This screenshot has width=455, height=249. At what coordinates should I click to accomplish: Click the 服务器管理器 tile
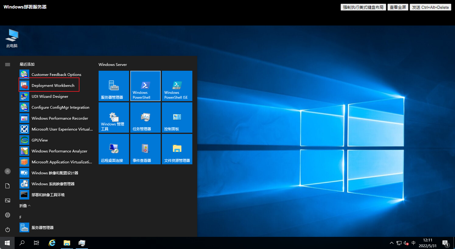coord(114,86)
